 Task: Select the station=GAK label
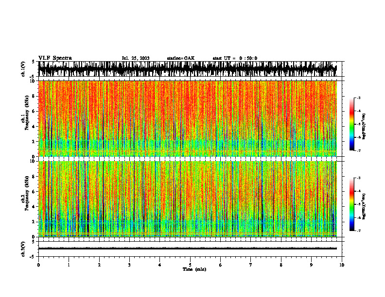pos(181,58)
